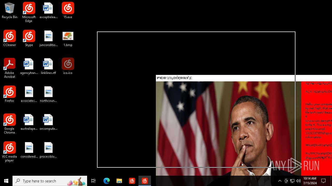Select the exceptrelea... Word document
The image size is (332, 186).
coord(49,11)
